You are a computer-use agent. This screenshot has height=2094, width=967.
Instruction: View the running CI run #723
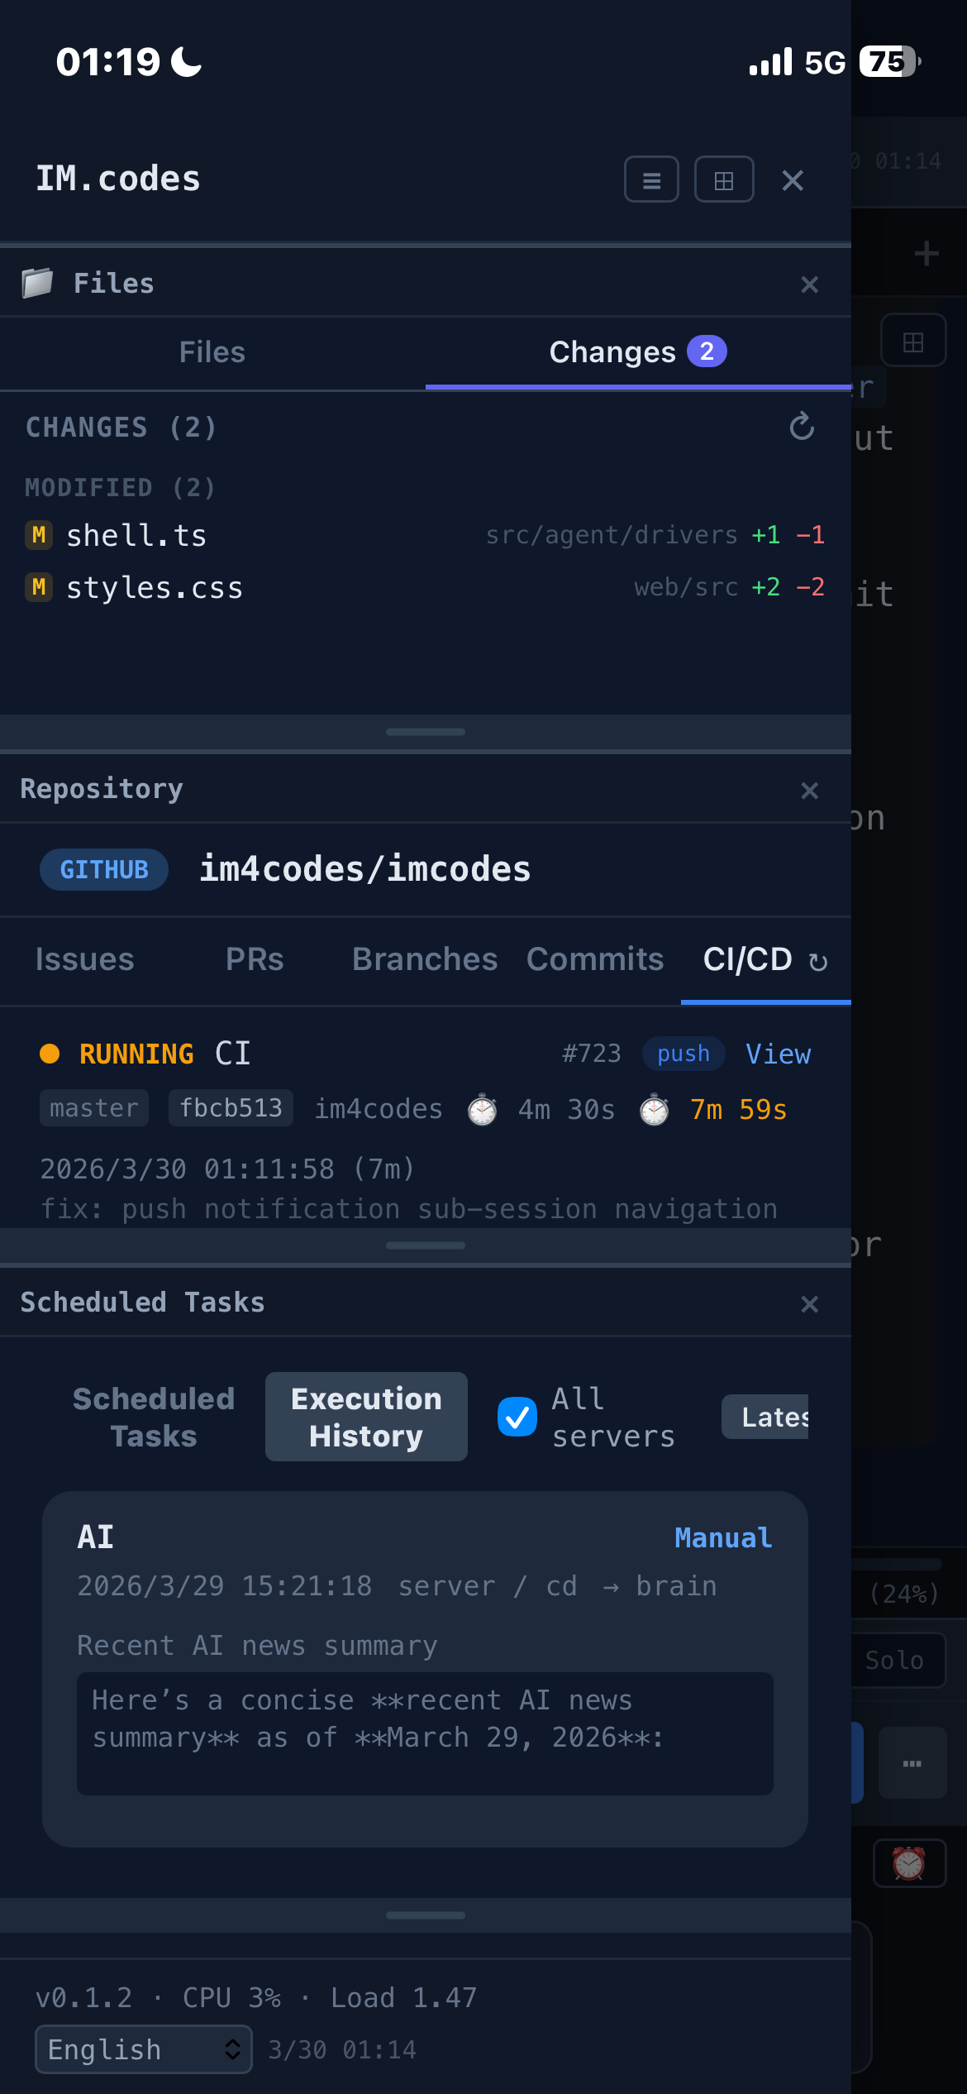pos(778,1054)
